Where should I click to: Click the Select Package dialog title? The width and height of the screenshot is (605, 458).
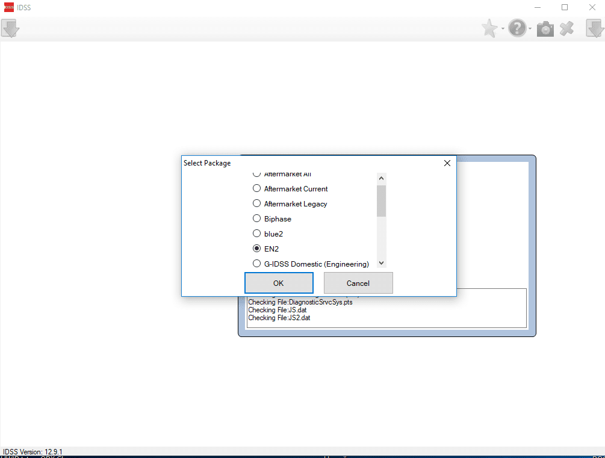coord(207,163)
